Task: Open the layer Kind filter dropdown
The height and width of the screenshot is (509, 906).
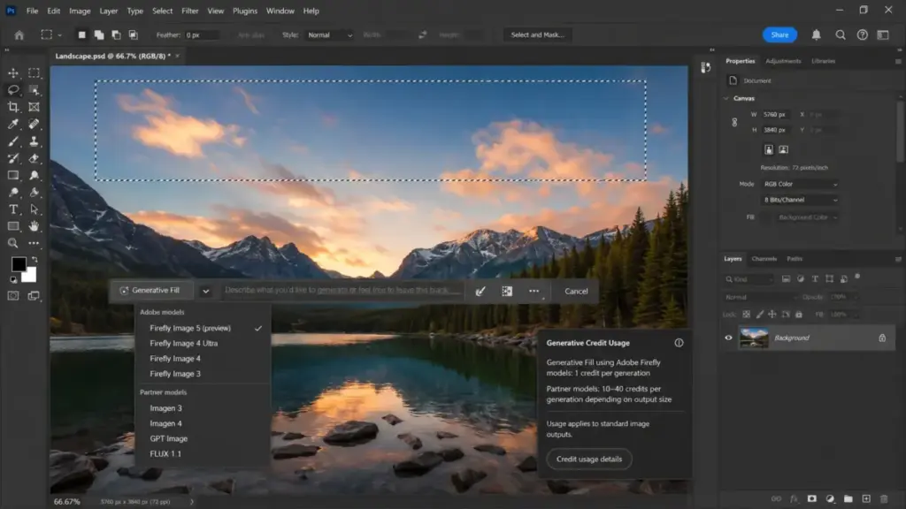Action: [749, 279]
